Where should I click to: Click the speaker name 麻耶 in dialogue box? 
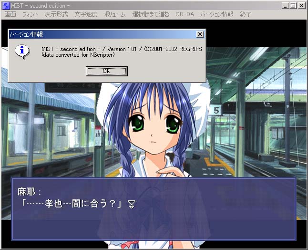[26, 192]
